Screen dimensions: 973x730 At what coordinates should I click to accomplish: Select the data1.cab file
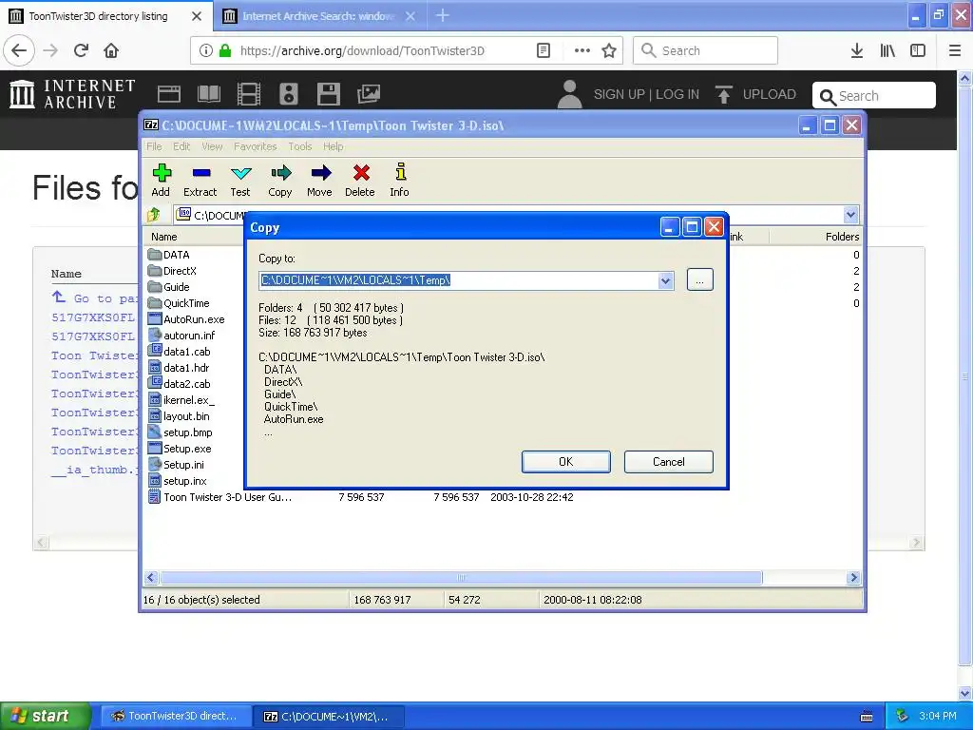pos(180,352)
